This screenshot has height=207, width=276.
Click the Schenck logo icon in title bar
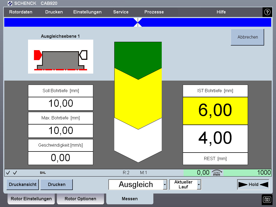10,4
